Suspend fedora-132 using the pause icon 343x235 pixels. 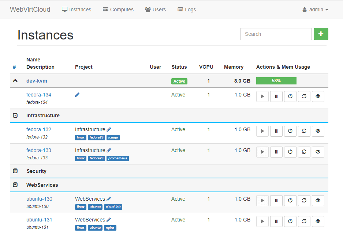276,131
